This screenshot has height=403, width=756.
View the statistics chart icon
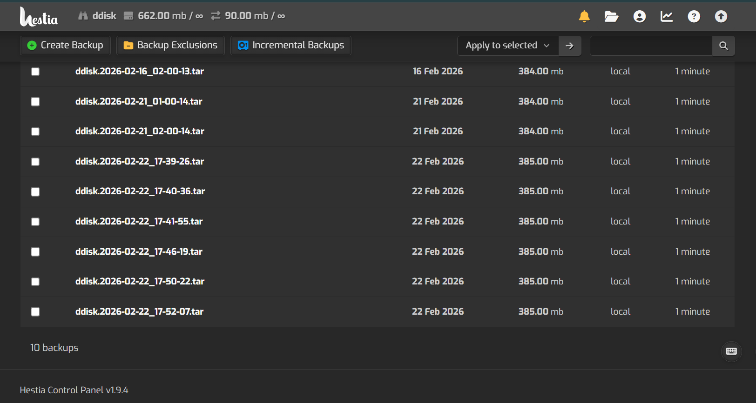click(667, 17)
